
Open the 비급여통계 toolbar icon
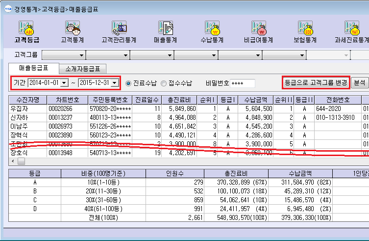pyautogui.click(x=258, y=32)
